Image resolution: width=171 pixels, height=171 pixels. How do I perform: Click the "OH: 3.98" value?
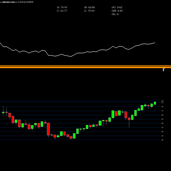click(x=117, y=11)
